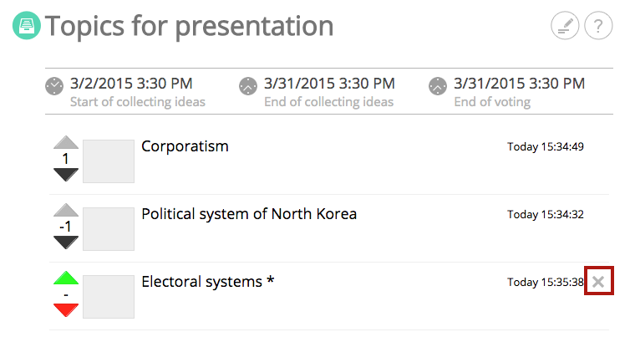
Task: Upvote Political system of North Korea
Action: click(x=66, y=210)
